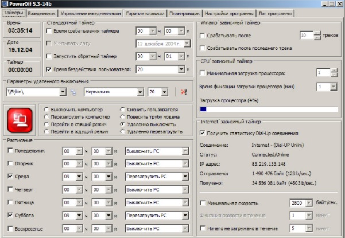
Task: Click the timer display 00:00:00
Action: click(x=20, y=69)
